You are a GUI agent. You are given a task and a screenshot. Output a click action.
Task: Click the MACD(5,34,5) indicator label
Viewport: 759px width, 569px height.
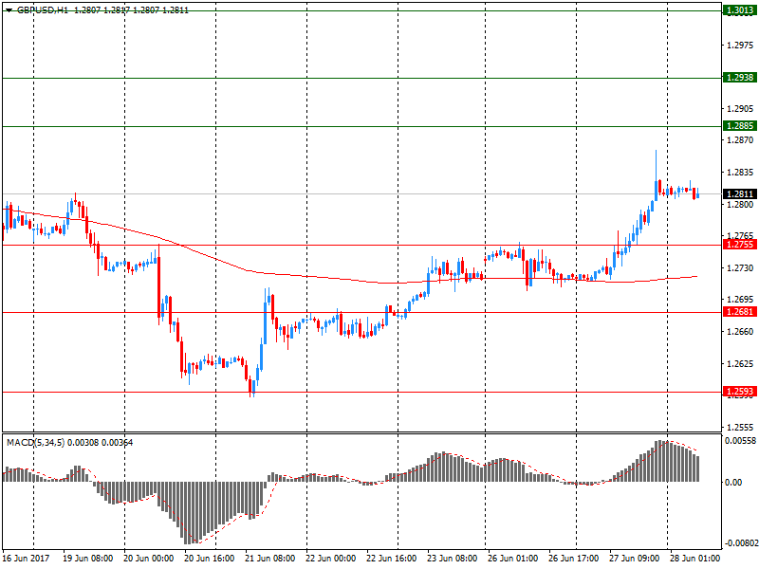(x=35, y=442)
